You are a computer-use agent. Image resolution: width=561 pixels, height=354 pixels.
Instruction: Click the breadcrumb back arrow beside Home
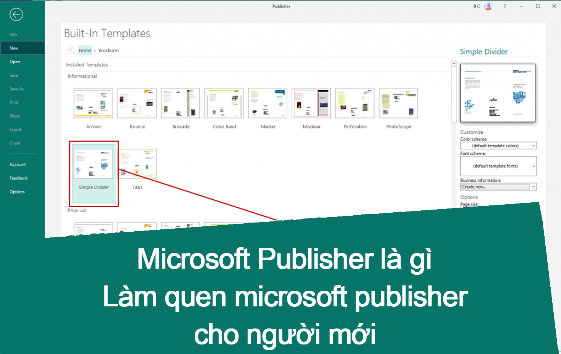[71, 50]
